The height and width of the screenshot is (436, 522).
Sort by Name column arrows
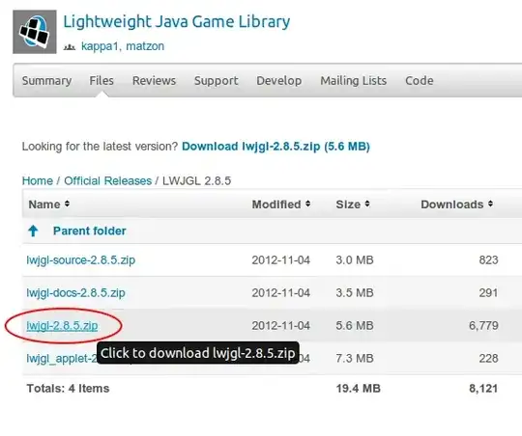tap(67, 204)
